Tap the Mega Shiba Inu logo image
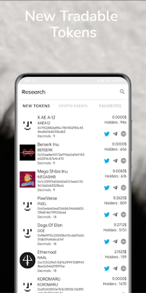The height and width of the screenshot is (293, 146). click(x=28, y=179)
